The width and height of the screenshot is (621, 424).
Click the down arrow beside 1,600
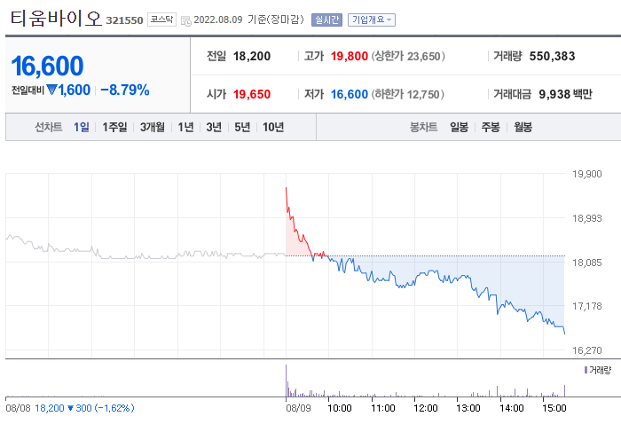[51, 90]
